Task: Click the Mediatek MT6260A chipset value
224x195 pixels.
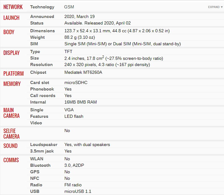Action: tap(83, 72)
